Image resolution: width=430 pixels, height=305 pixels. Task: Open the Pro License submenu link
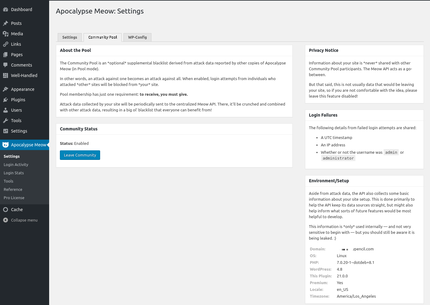(14, 198)
